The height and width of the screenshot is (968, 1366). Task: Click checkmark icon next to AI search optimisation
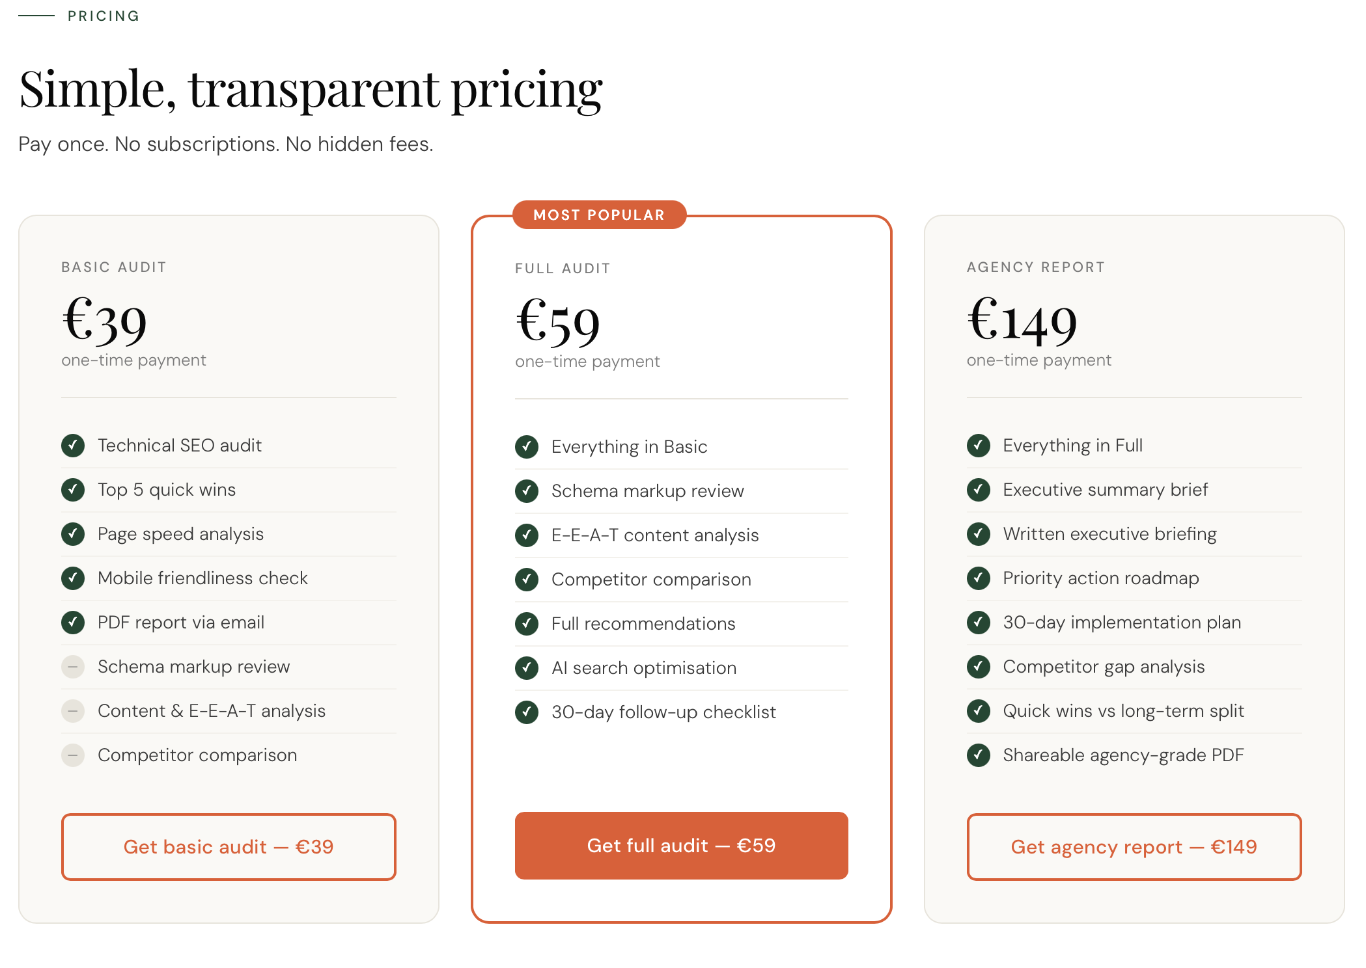pos(526,668)
